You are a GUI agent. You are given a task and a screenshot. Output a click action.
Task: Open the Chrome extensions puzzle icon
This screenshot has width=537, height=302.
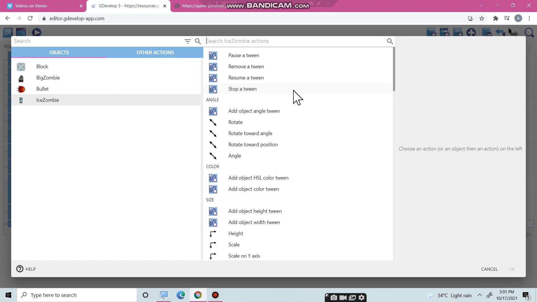(x=496, y=18)
